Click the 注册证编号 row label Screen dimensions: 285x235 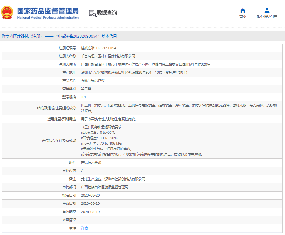(67, 48)
